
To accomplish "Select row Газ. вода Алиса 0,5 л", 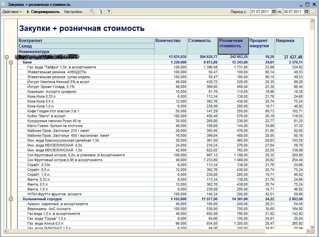I will point(160,223).
